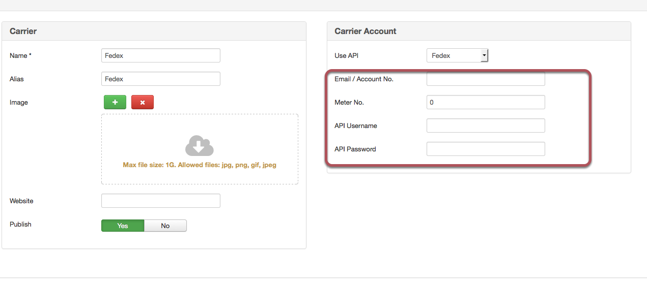
Task: Click the max file size upload text
Action: click(200, 165)
